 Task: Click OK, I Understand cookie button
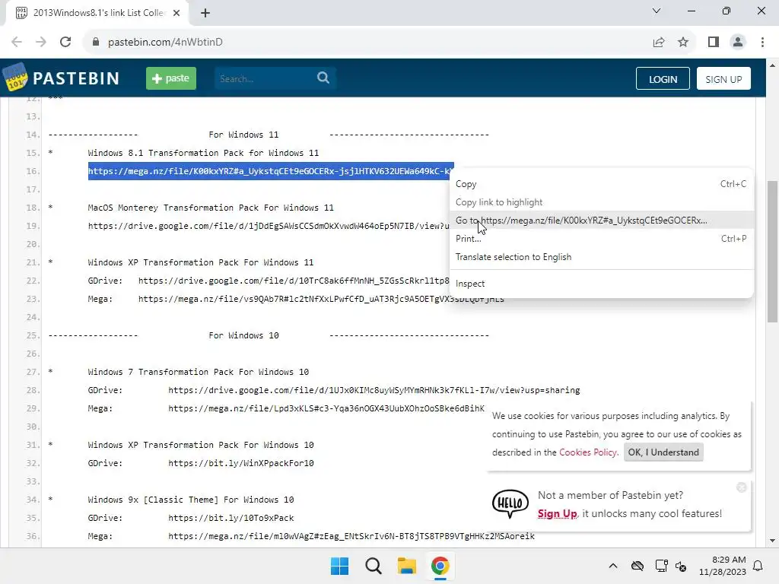[663, 452]
